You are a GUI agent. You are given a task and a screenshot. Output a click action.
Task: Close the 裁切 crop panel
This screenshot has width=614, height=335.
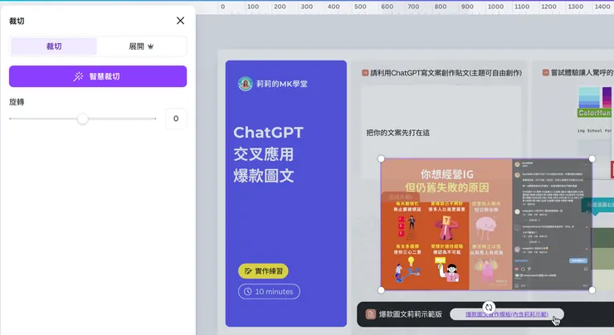pos(180,21)
